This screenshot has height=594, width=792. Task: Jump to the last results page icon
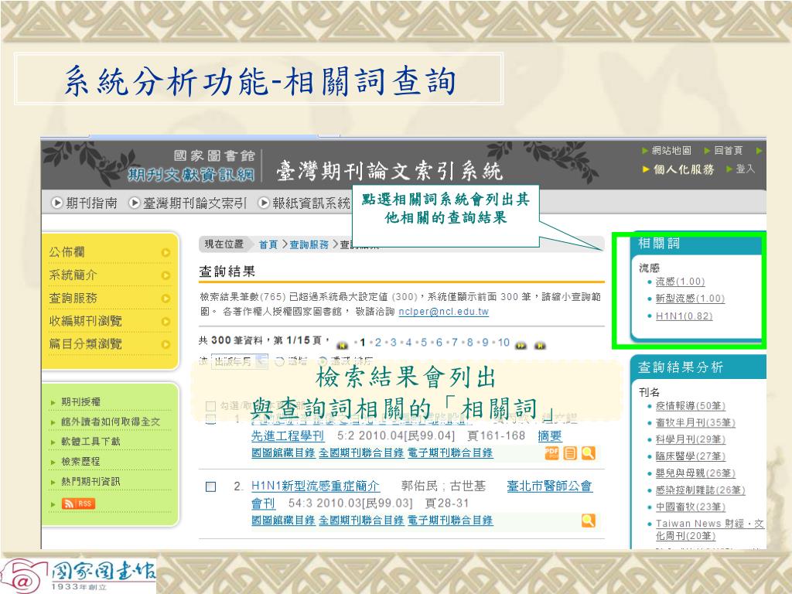pyautogui.click(x=540, y=346)
